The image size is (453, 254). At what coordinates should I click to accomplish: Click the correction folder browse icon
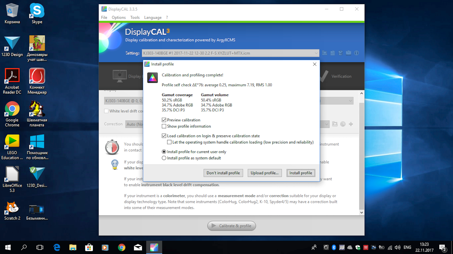[x=335, y=124]
